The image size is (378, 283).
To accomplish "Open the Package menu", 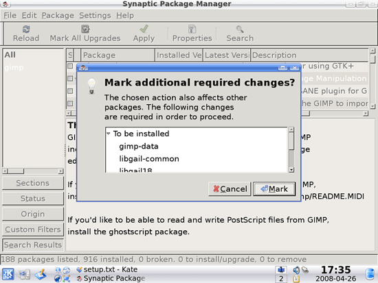I will click(58, 15).
